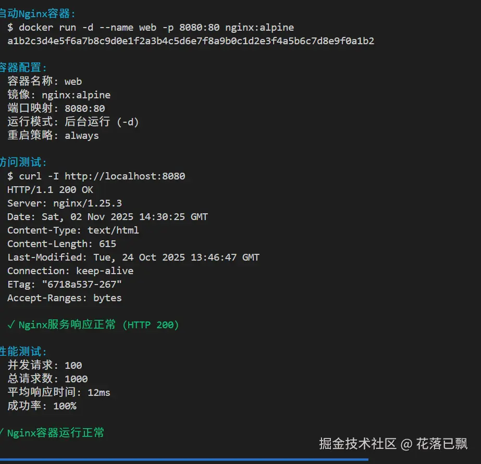Click the 'Nginx容器:' heading at the top

pos(38,14)
